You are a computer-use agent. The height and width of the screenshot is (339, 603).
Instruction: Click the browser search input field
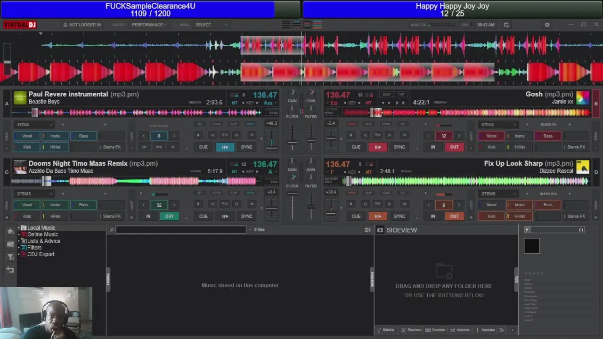pos(181,230)
